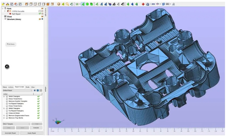
Task: Select the Kassette part in tree
Action: (18, 11)
